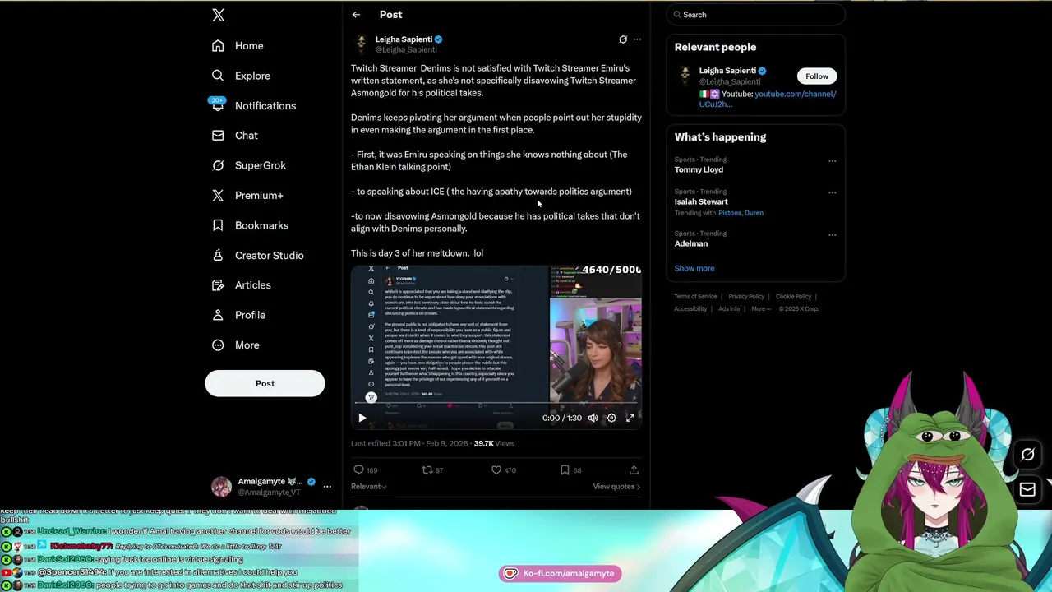Open the Isaiah Stewart trend
This screenshot has height=592, width=1052.
click(x=701, y=201)
